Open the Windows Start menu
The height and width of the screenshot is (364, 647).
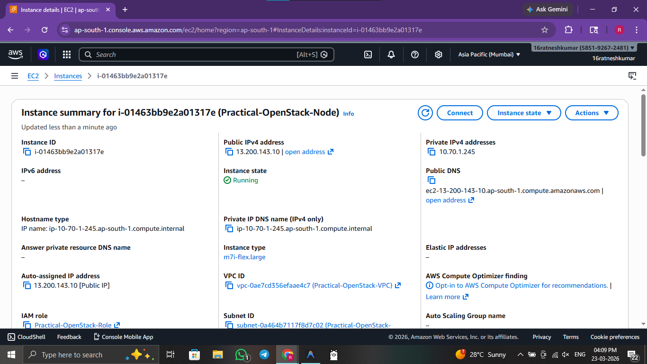[11, 355]
